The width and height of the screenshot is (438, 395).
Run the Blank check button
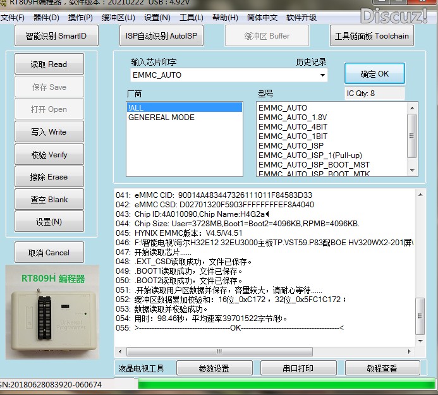click(x=49, y=200)
